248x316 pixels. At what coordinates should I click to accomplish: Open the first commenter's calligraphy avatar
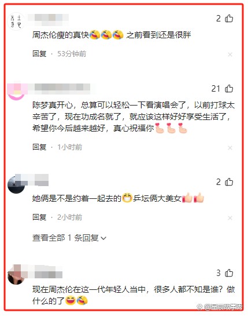point(16,21)
